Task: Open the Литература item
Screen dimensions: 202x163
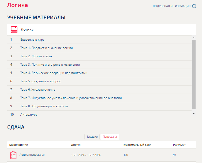Action: 29,115
